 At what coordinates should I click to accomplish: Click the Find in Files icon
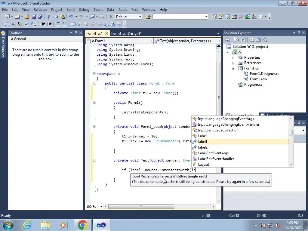click(148, 17)
